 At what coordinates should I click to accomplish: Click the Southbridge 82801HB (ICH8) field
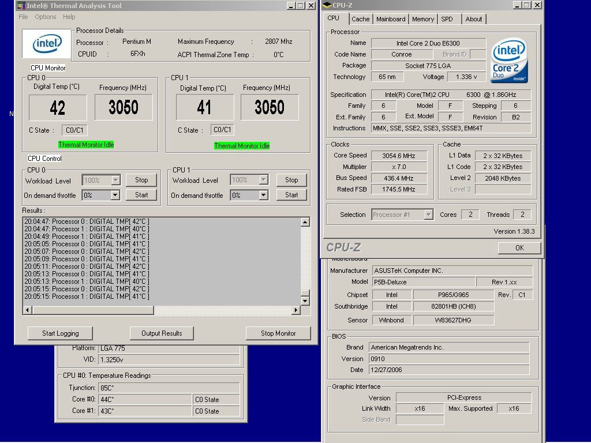[454, 307]
